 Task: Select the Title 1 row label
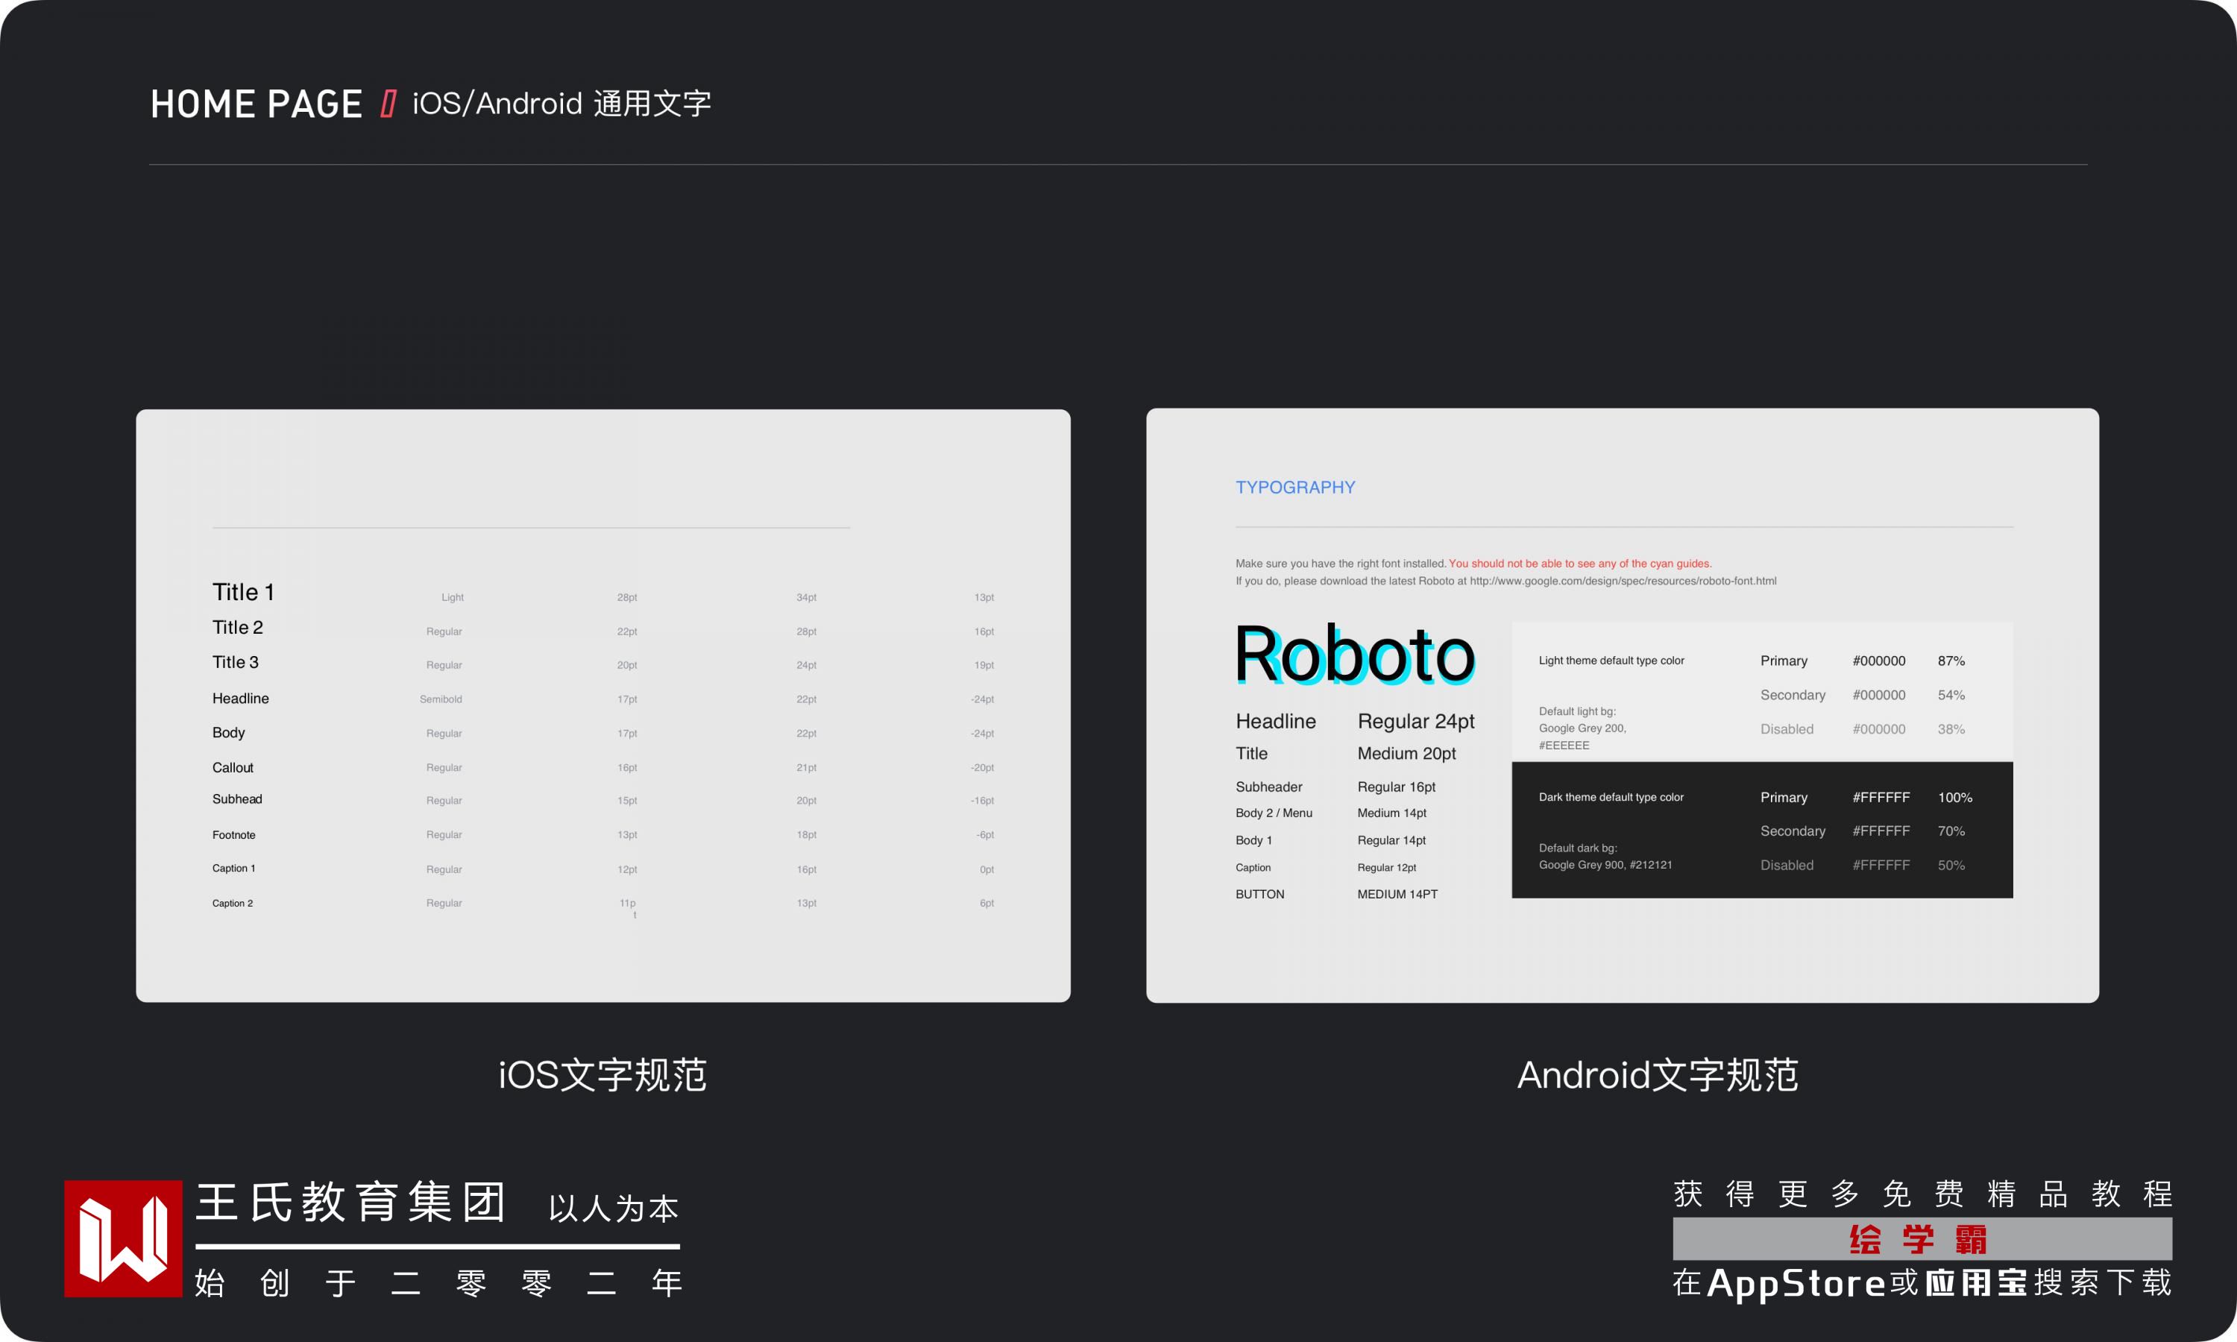pyautogui.click(x=242, y=592)
